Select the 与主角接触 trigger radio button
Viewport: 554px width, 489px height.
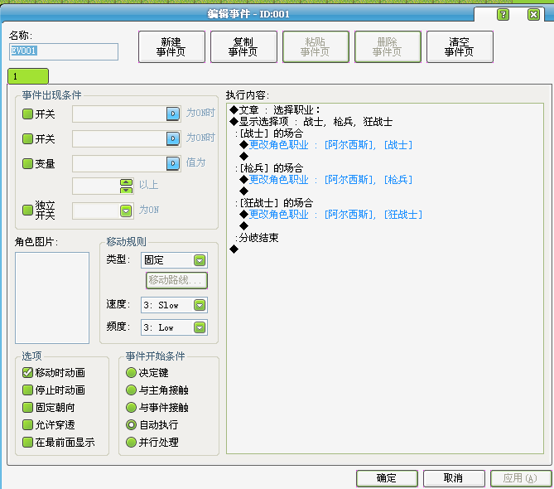coord(131,390)
